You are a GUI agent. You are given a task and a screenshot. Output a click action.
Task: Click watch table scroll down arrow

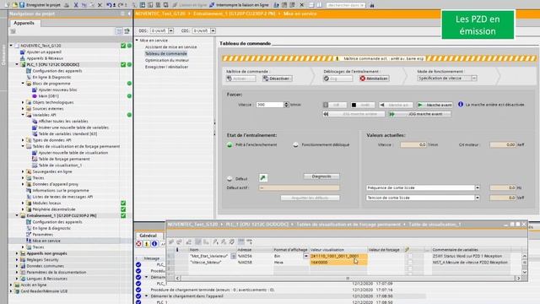click(525, 272)
